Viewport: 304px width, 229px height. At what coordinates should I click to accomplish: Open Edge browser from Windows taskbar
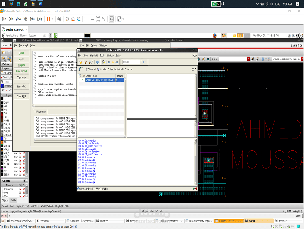tap(18, 4)
